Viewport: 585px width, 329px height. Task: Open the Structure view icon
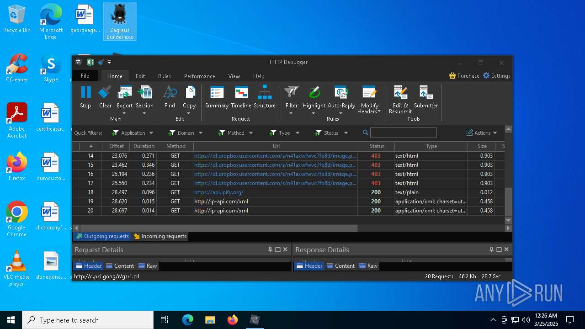[265, 97]
